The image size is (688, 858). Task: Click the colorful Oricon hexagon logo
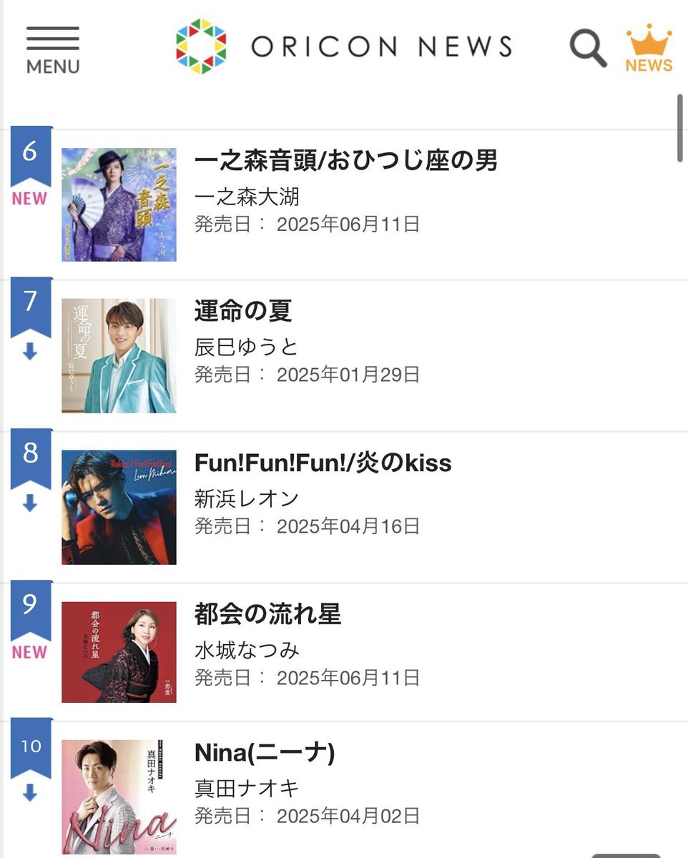201,46
